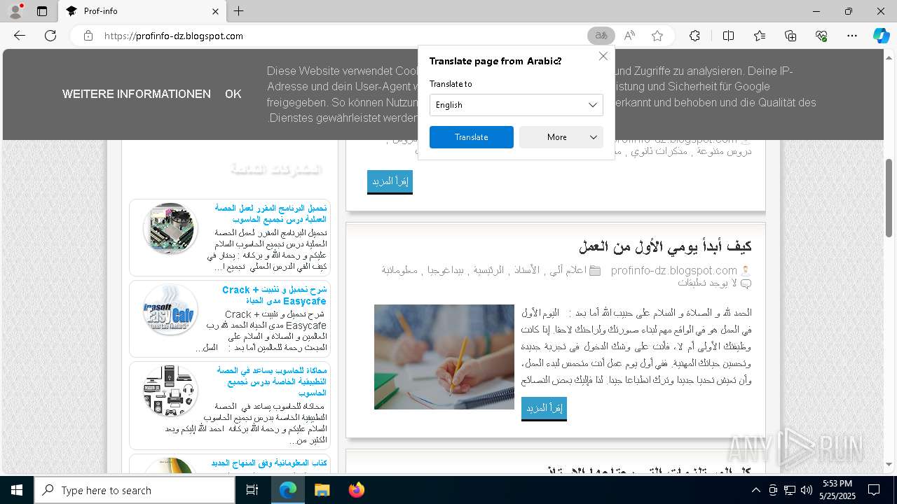Expand the More options dropdown
Image resolution: width=897 pixels, height=504 pixels.
pos(561,137)
